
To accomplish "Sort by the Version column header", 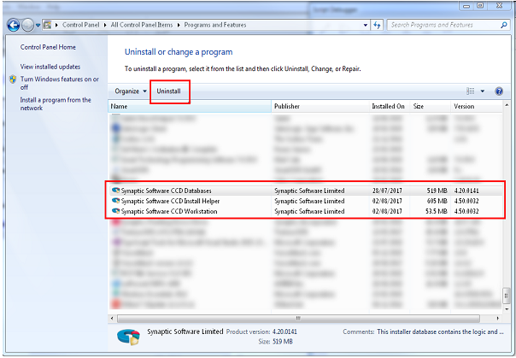I will [478, 106].
